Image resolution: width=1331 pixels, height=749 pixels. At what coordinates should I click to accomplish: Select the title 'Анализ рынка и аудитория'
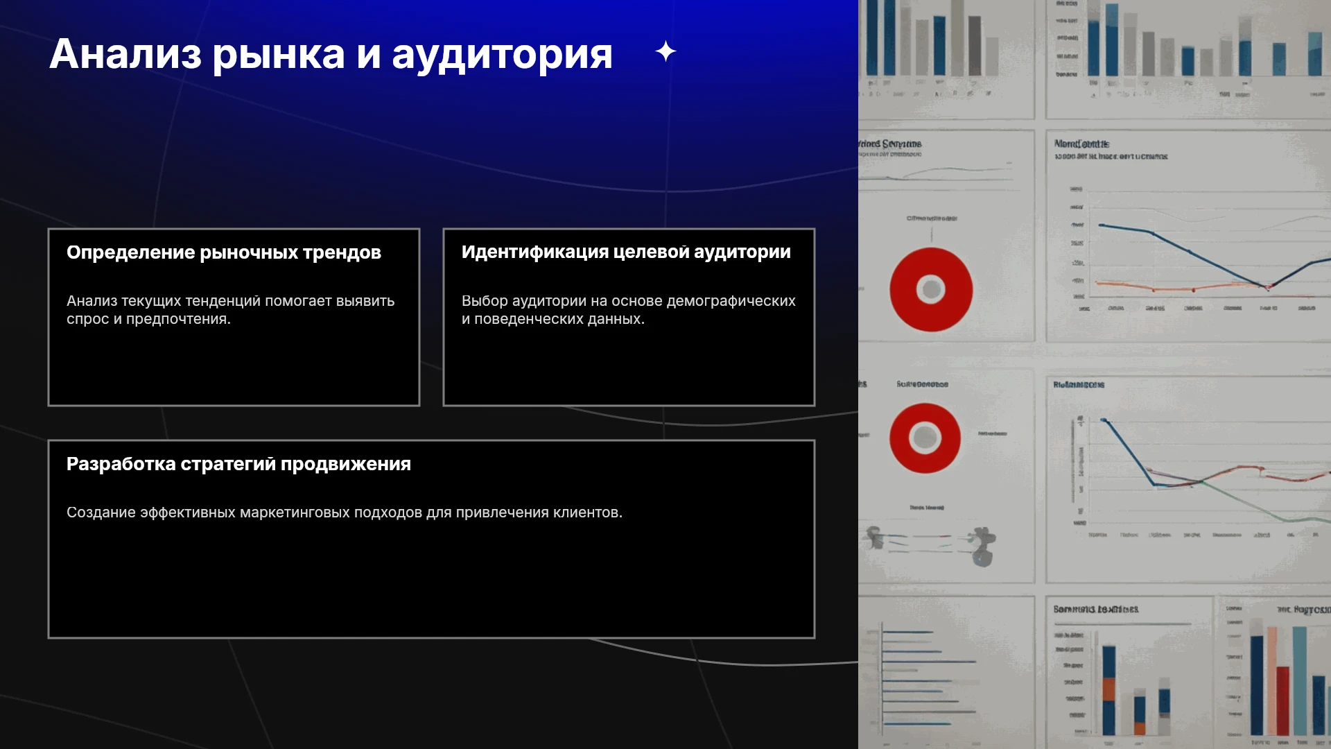coord(331,54)
